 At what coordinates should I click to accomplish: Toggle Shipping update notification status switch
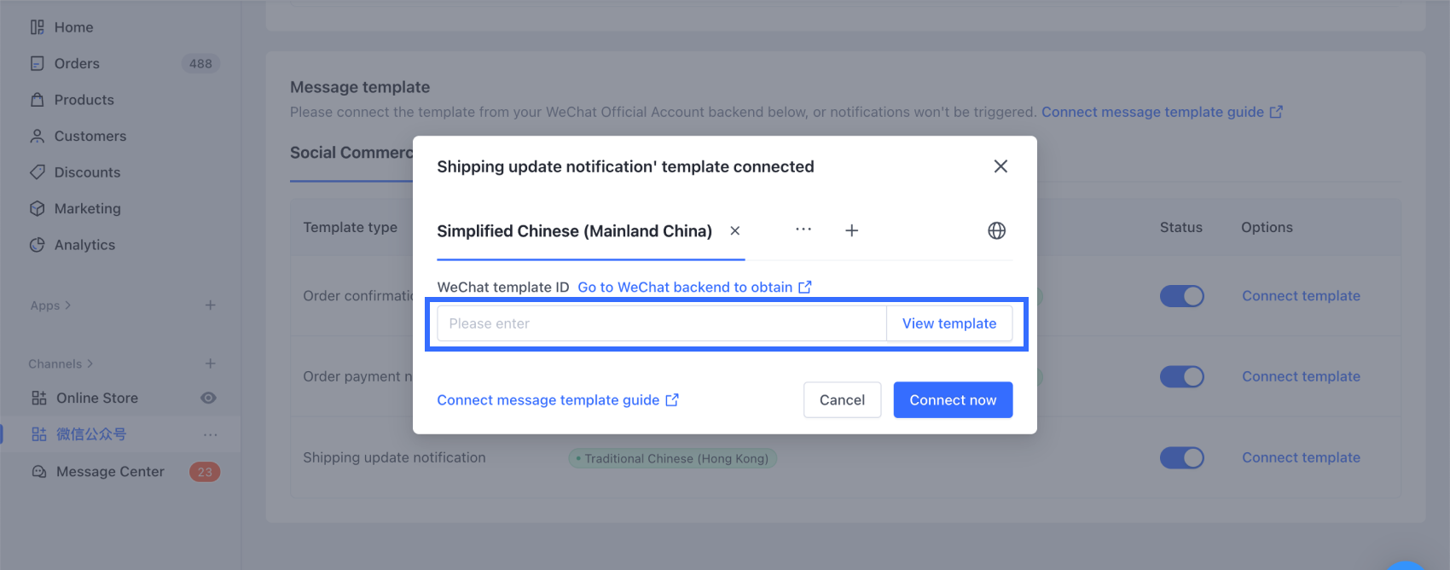[x=1181, y=457]
